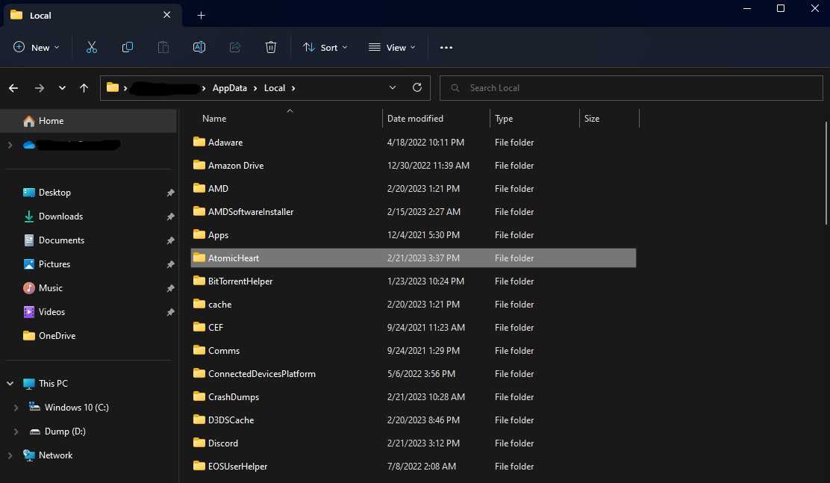This screenshot has width=830, height=483.
Task: Click the pin icon beside Pictures
Action: 170,264
